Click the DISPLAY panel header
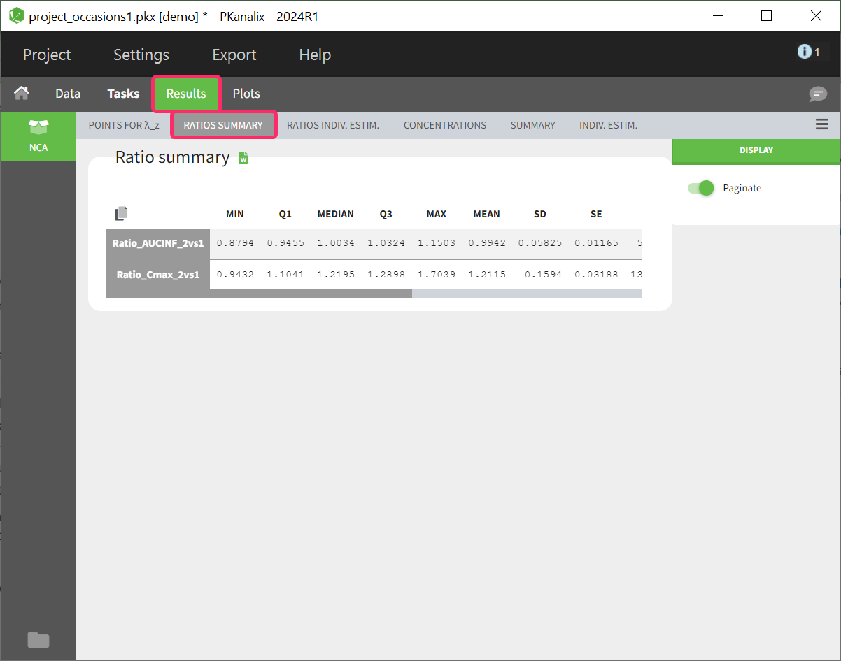Viewport: 841px width, 661px height. 756,150
